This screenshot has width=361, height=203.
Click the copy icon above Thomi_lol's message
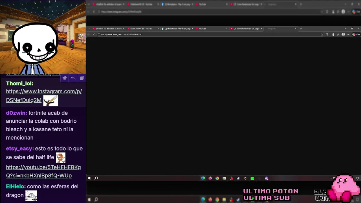coord(82,78)
